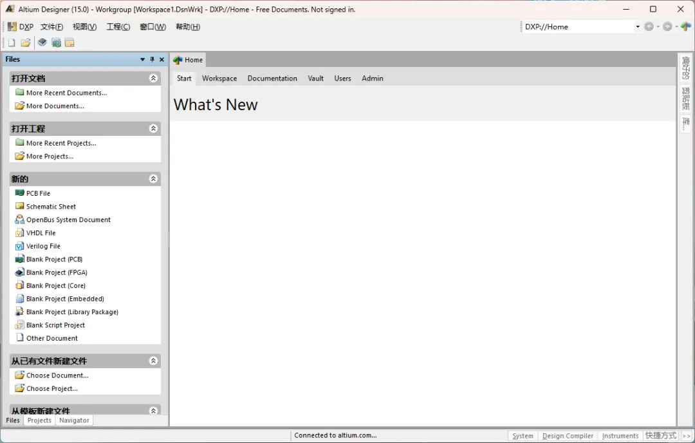Open the 窗口(W) menu

click(153, 26)
